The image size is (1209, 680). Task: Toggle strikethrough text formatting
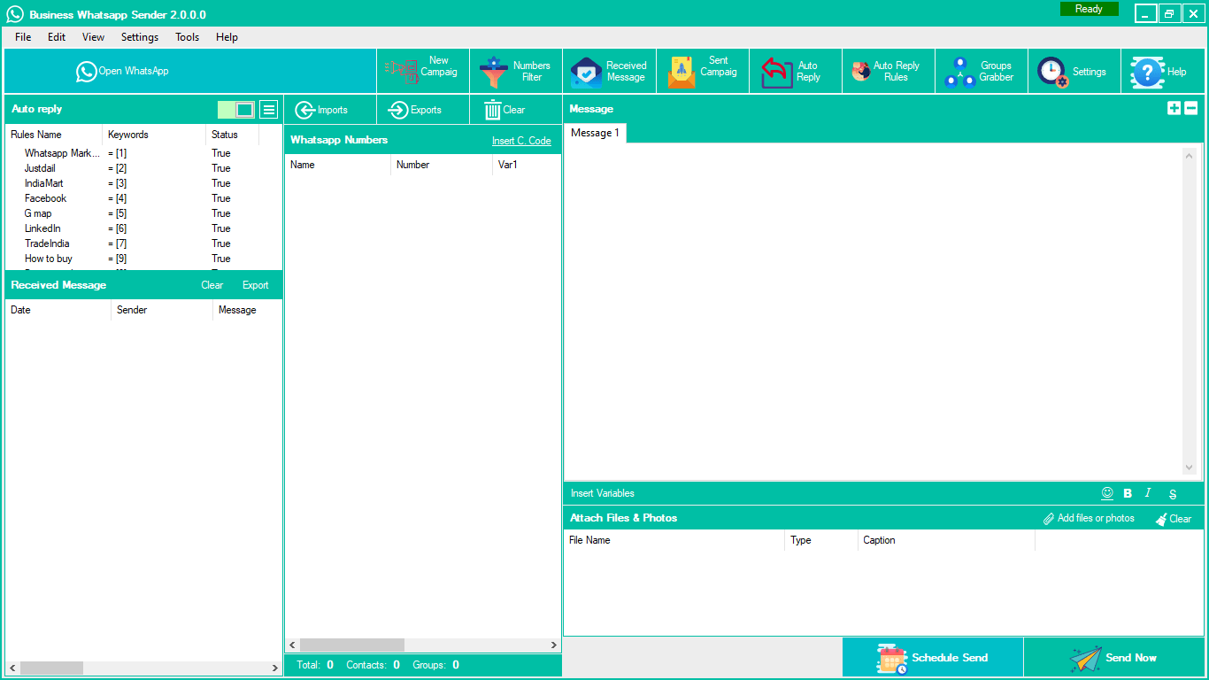pyautogui.click(x=1173, y=494)
